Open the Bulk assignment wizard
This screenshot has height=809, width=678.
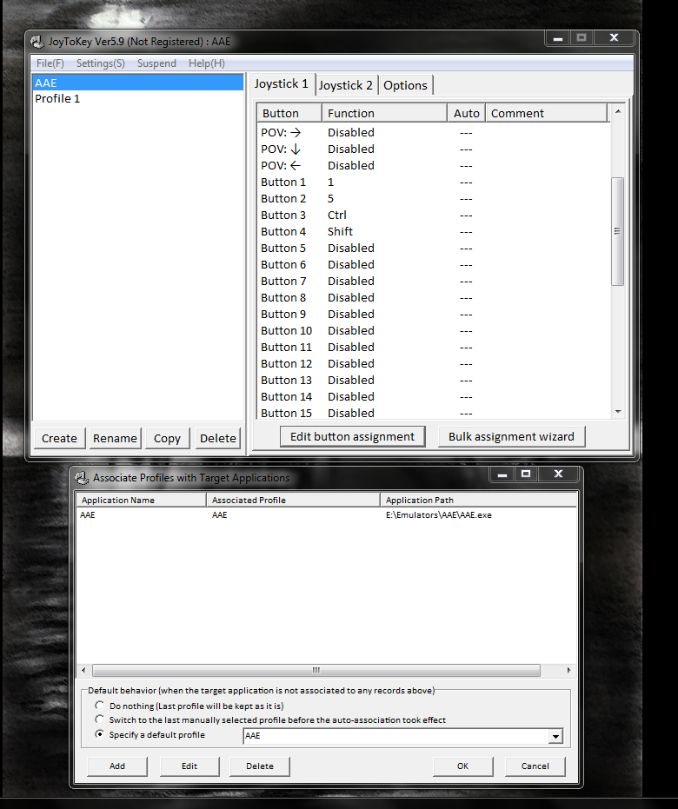pyautogui.click(x=511, y=436)
